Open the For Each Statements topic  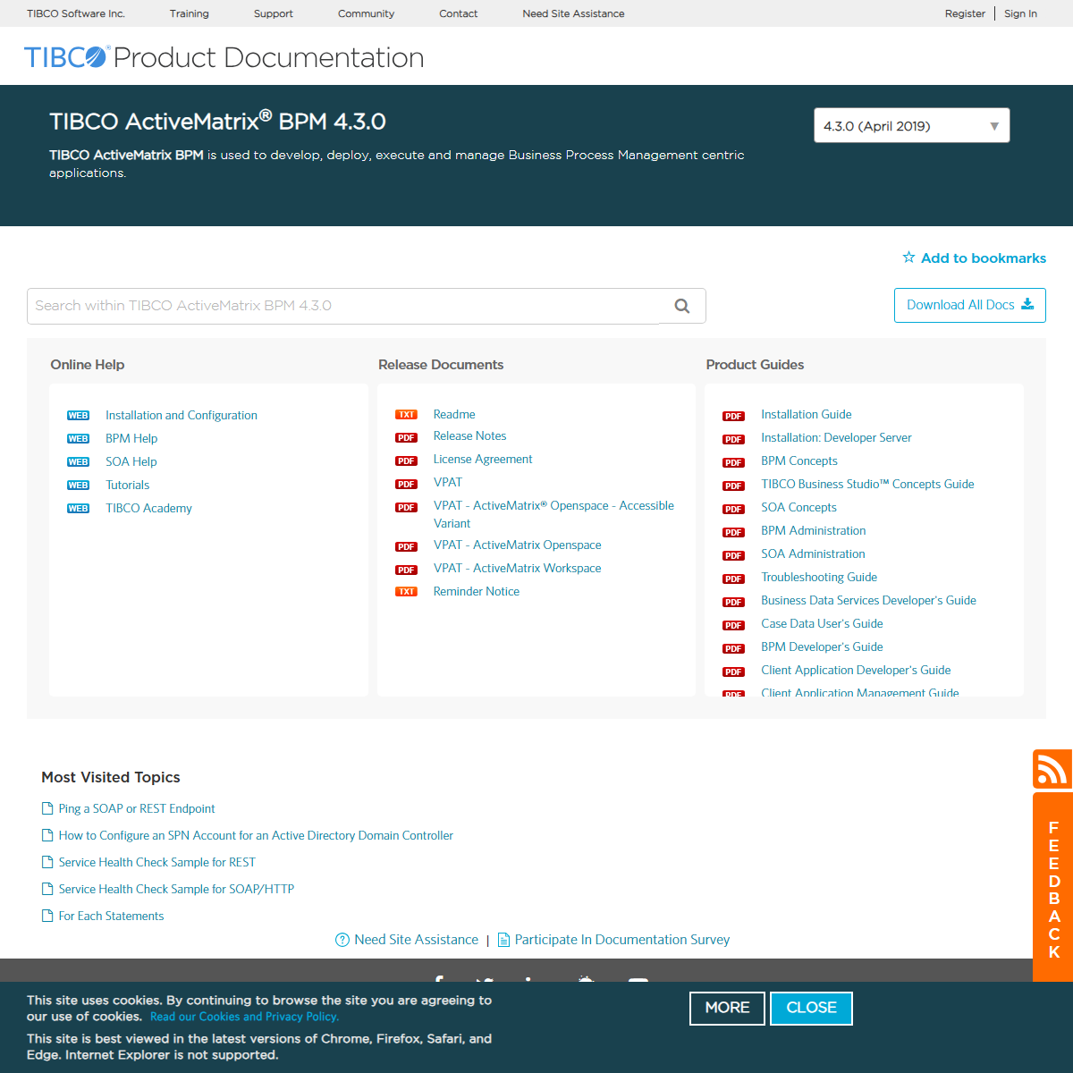pyautogui.click(x=111, y=916)
